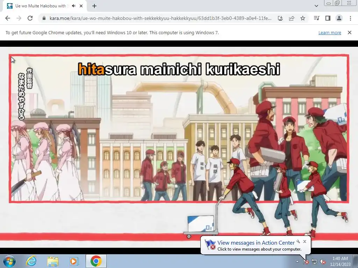The width and height of the screenshot is (358, 268).
Task: Minimize the Chrome window
Action: tap(329, 3)
